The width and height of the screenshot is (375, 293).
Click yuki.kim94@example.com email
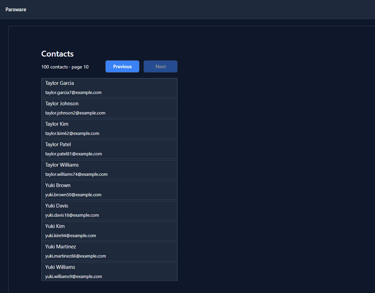pyautogui.click(x=71, y=236)
